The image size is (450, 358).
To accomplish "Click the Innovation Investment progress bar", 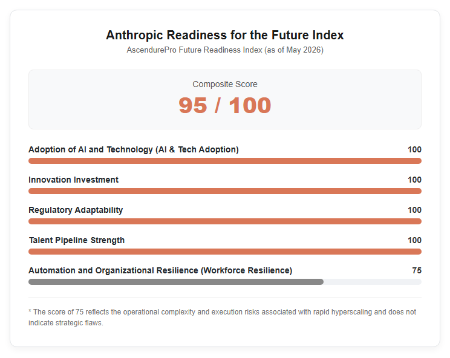I will [225, 191].
